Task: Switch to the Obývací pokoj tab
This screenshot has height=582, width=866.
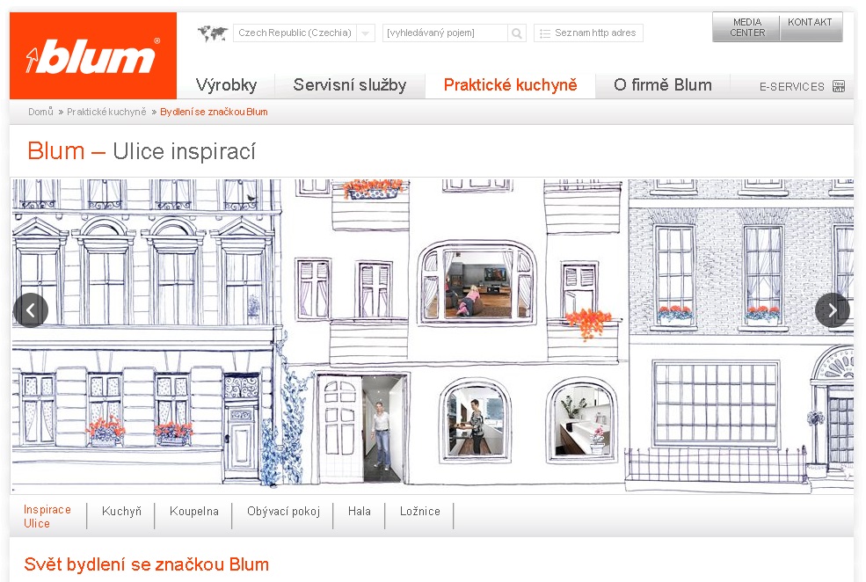Action: click(x=283, y=512)
